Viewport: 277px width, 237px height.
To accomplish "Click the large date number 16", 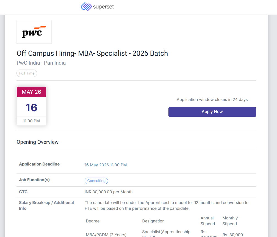I will [31, 108].
